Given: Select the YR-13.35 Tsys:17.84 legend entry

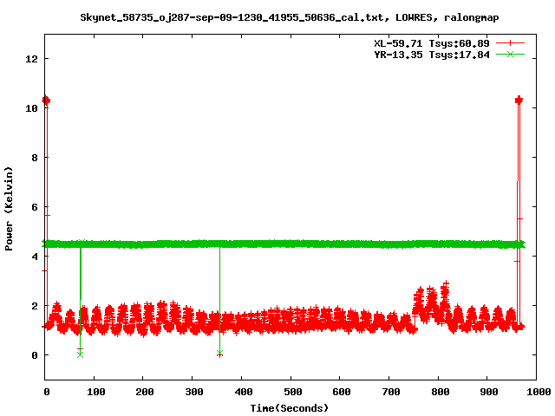Looking at the screenshot, I should (x=432, y=55).
